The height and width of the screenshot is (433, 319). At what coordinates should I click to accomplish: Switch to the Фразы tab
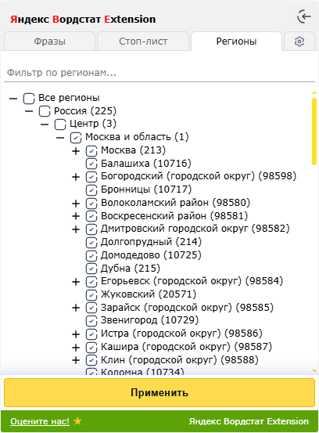click(x=49, y=41)
